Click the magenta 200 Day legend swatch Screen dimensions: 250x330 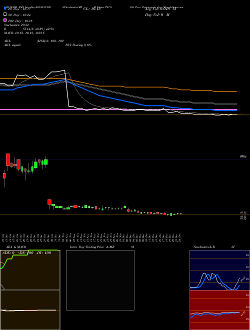5,20
